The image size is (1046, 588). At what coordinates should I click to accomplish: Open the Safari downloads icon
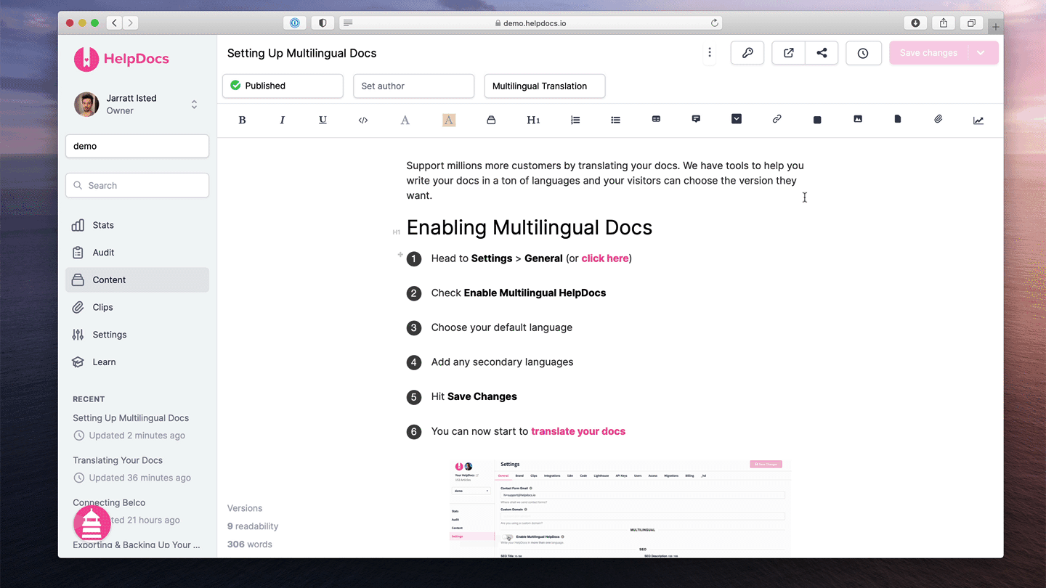click(915, 23)
